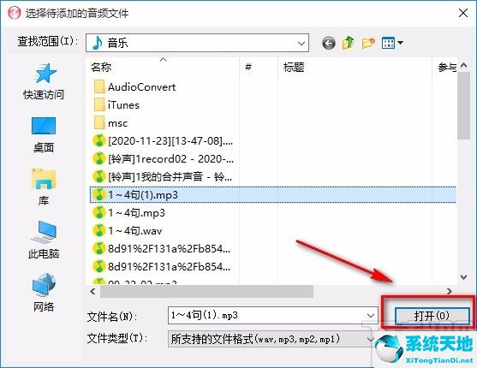Viewport: 477px width, 368px height.
Task: Click the horizontal scrollbar thumb
Action: pyautogui.click(x=207, y=292)
